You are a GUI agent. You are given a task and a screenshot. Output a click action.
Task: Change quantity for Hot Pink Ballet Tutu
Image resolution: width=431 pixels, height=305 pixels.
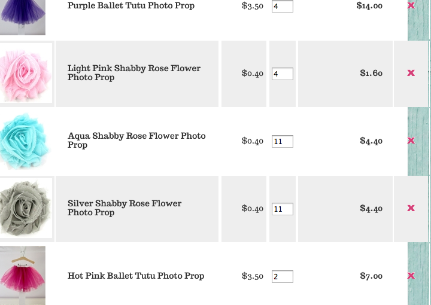click(282, 277)
